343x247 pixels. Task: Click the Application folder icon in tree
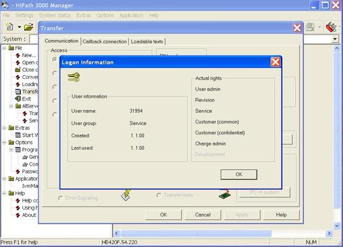[x=11, y=179]
